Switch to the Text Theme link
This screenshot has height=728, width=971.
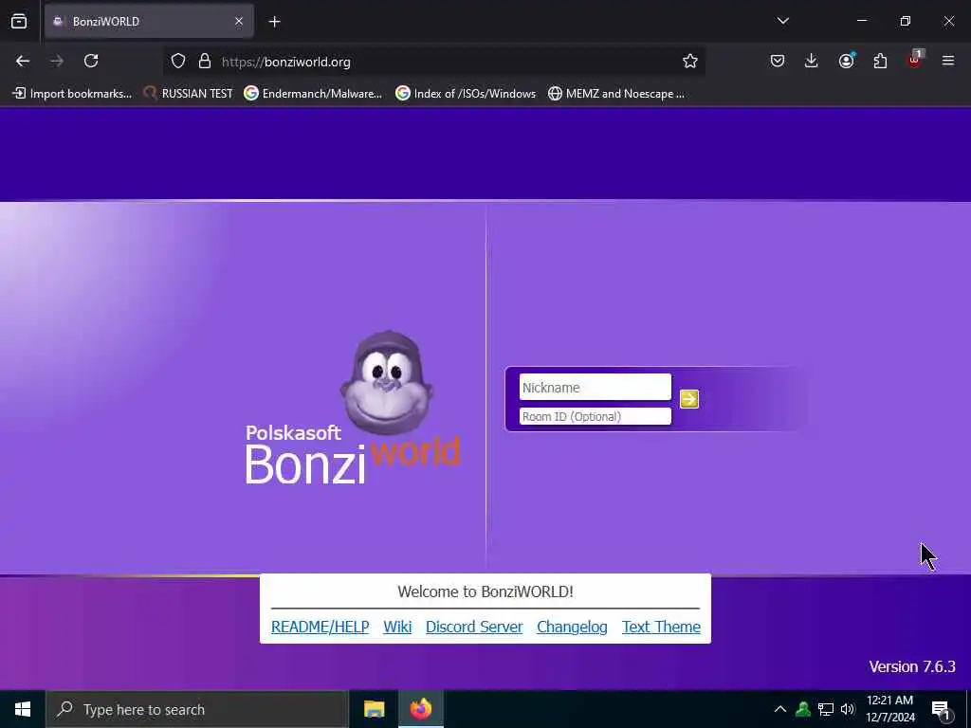(661, 627)
